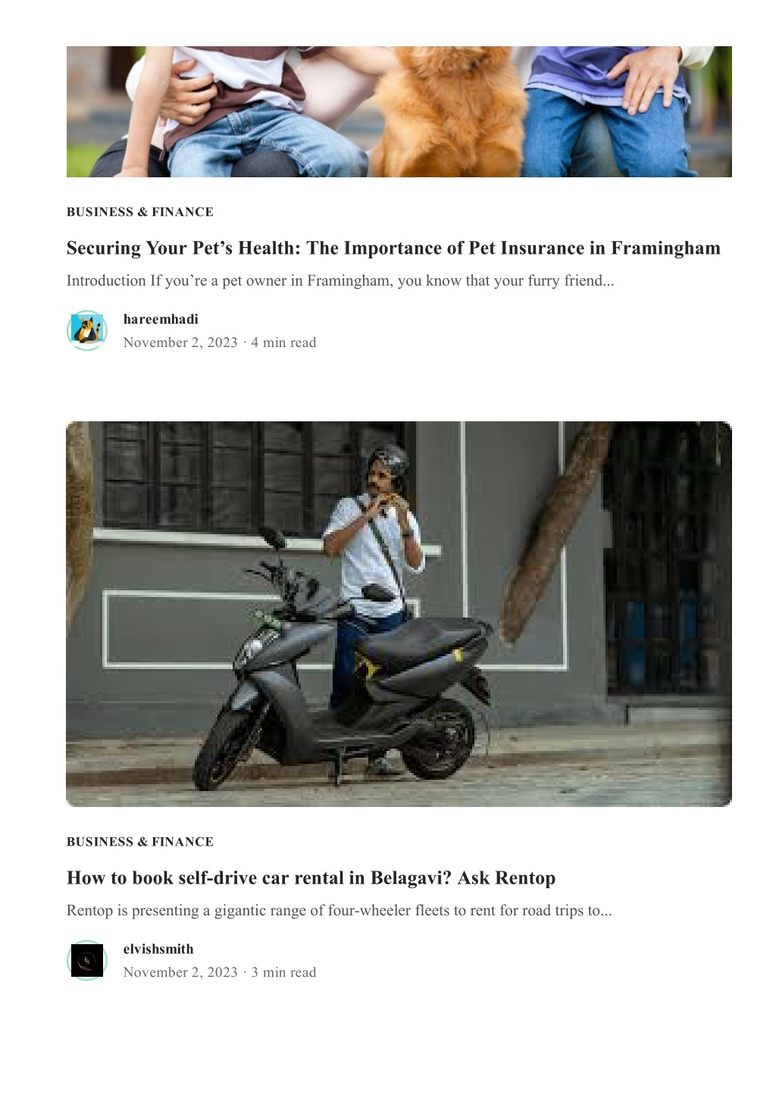Select Business & Finance category above pet article
This screenshot has height=1098, width=776.
[x=140, y=212]
